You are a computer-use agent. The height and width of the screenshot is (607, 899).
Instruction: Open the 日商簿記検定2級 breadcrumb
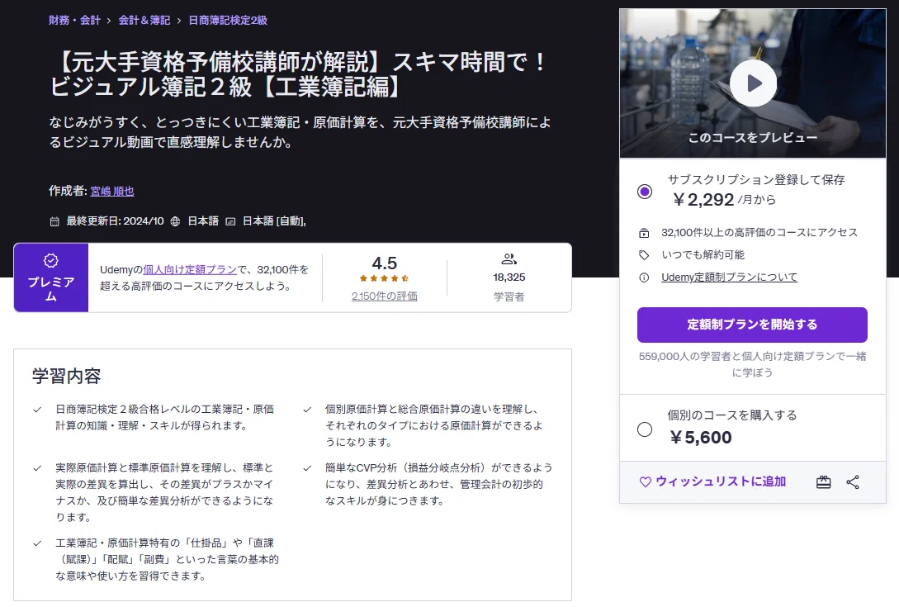coord(228,21)
